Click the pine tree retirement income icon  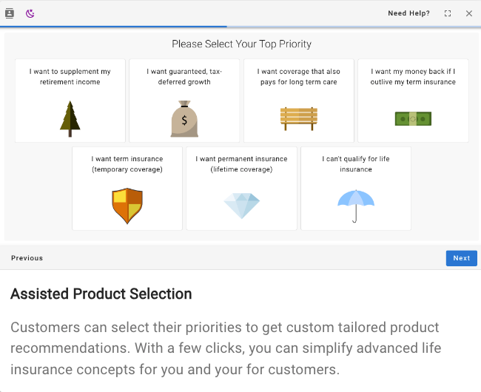click(x=70, y=118)
